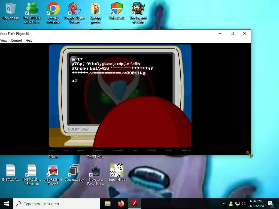
Task: Open the Spoopy games folder
Action: pos(96,13)
